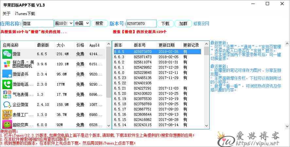Select version row 6.6.2
Viewport: 290px width, 147px height.
(157, 62)
